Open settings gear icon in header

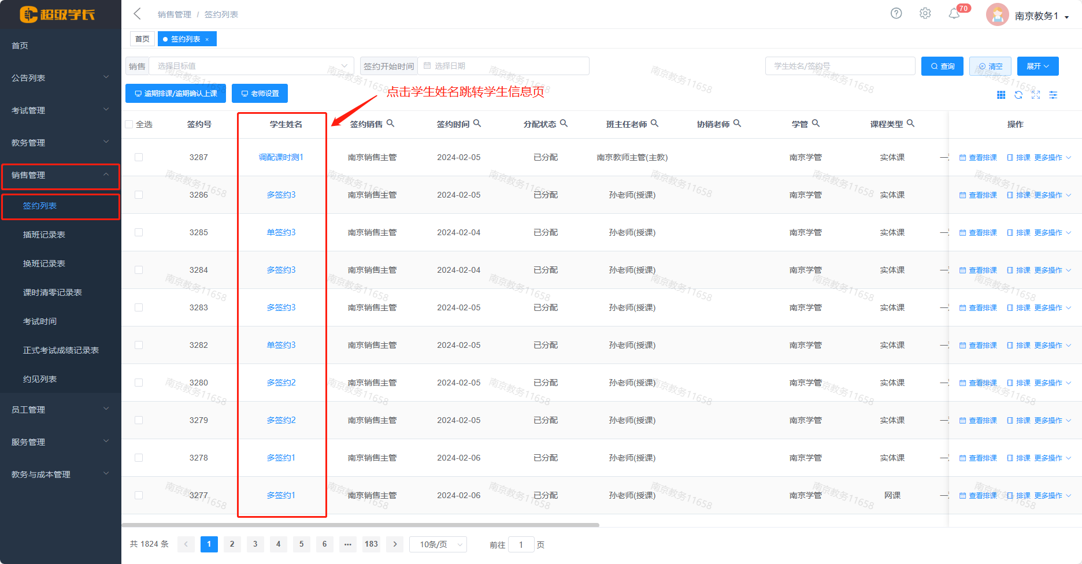(925, 13)
